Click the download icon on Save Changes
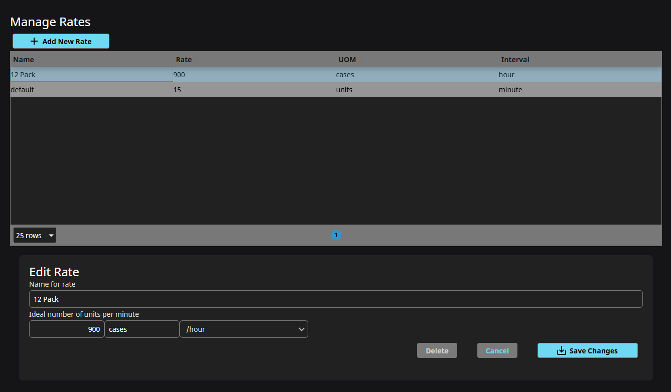This screenshot has width=671, height=392. coord(562,351)
